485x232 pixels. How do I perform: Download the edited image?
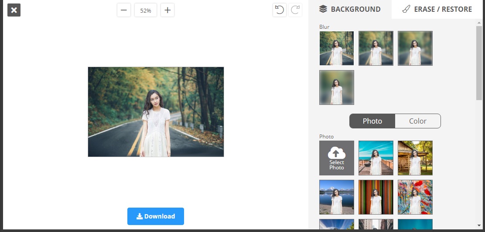pyautogui.click(x=156, y=216)
